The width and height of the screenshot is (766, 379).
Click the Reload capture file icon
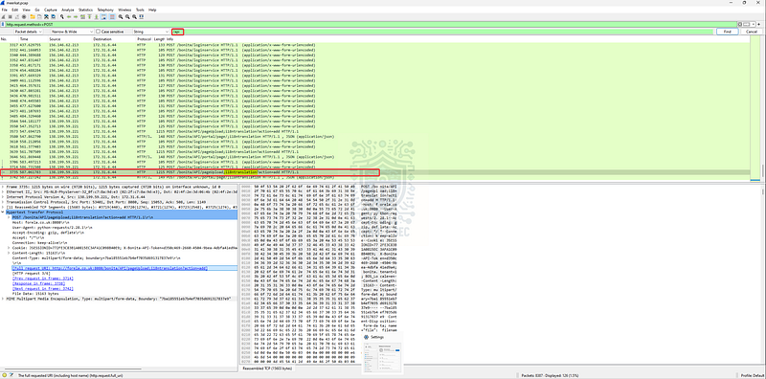click(x=54, y=16)
